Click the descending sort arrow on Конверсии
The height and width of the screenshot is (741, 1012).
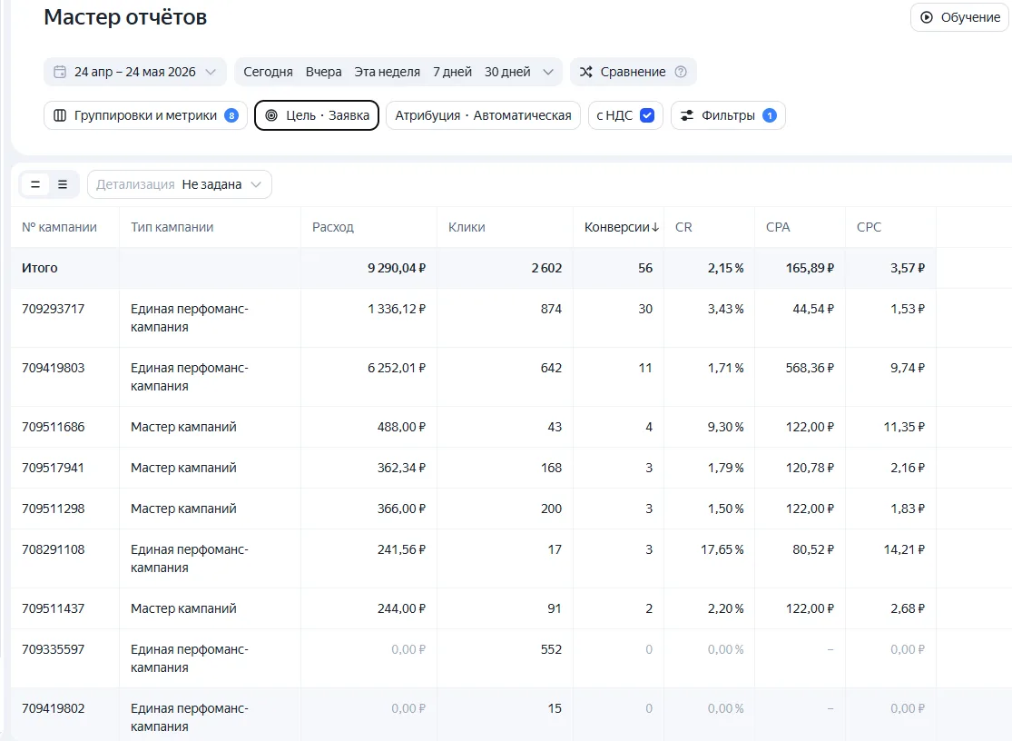point(655,227)
